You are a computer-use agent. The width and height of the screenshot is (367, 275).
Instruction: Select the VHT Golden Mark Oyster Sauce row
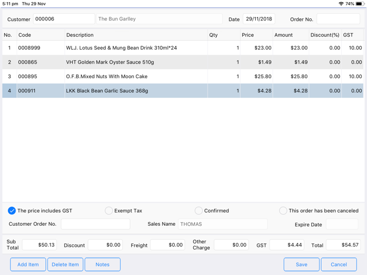tap(110, 62)
